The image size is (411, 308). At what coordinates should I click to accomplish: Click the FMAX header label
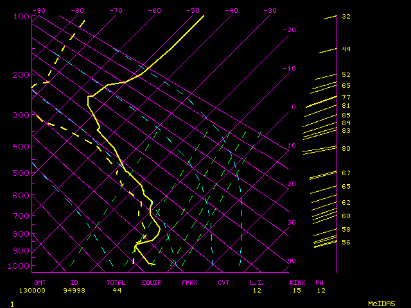(x=189, y=282)
